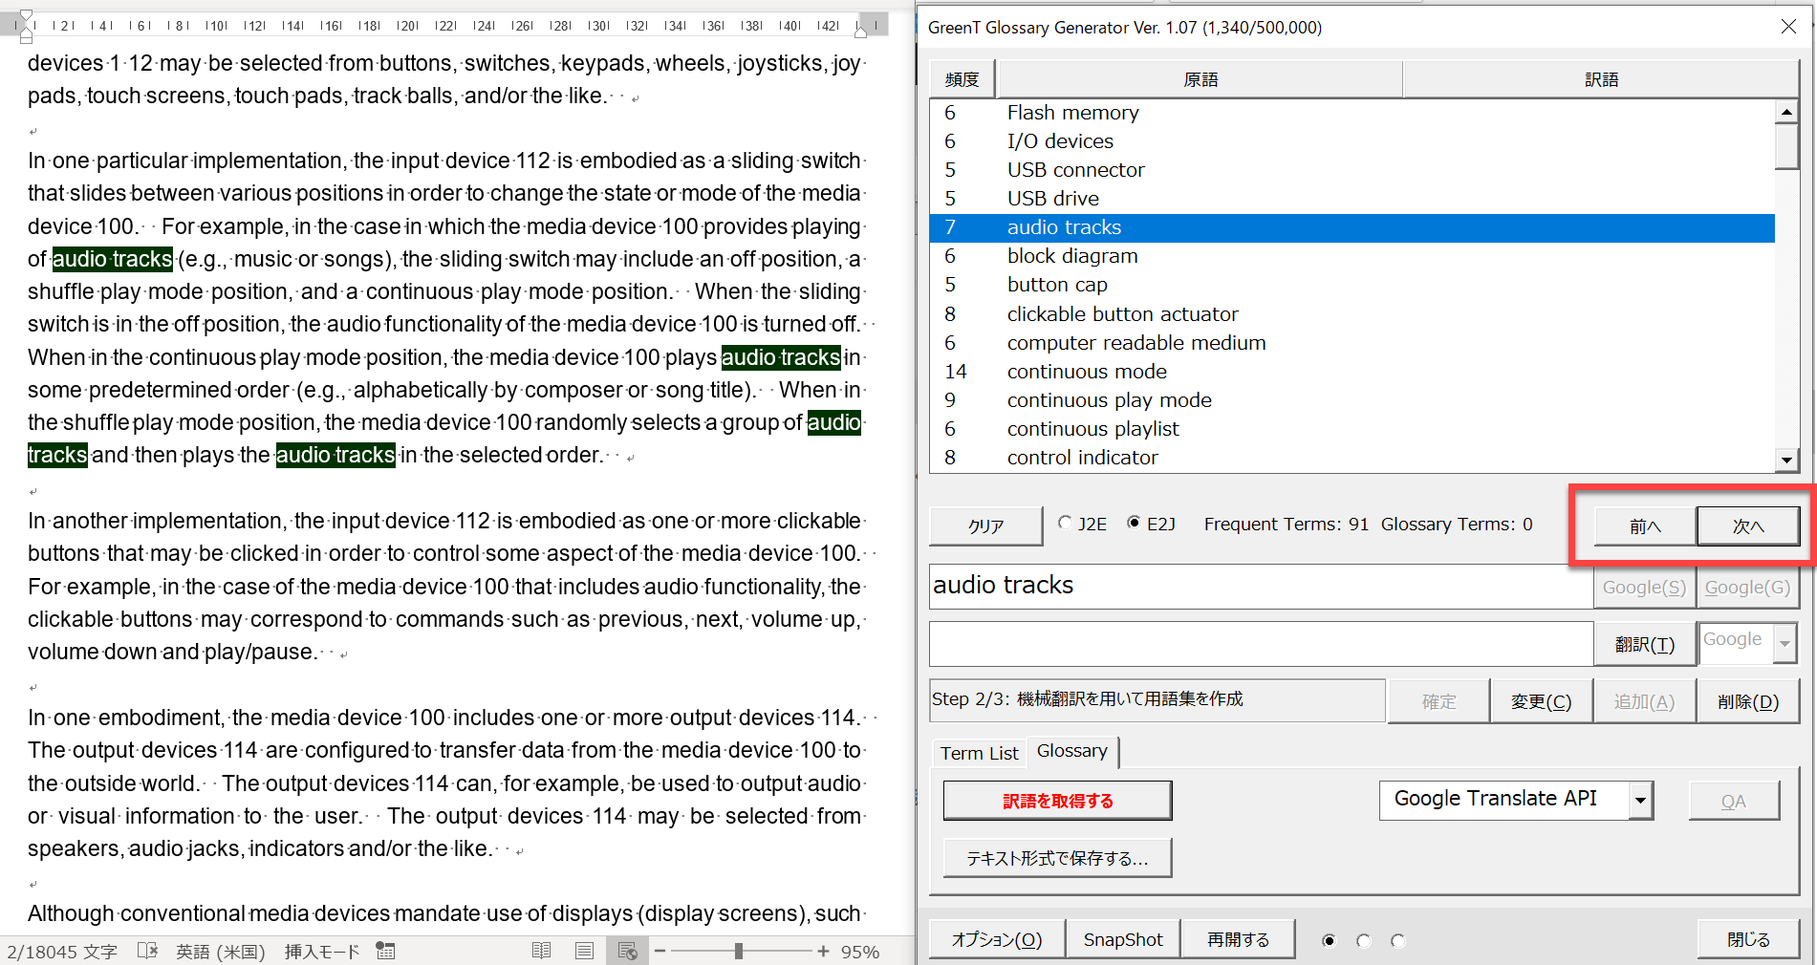Open Word's spelling proofing status icon
Viewport: 1817px width, 965px height.
pos(147,951)
